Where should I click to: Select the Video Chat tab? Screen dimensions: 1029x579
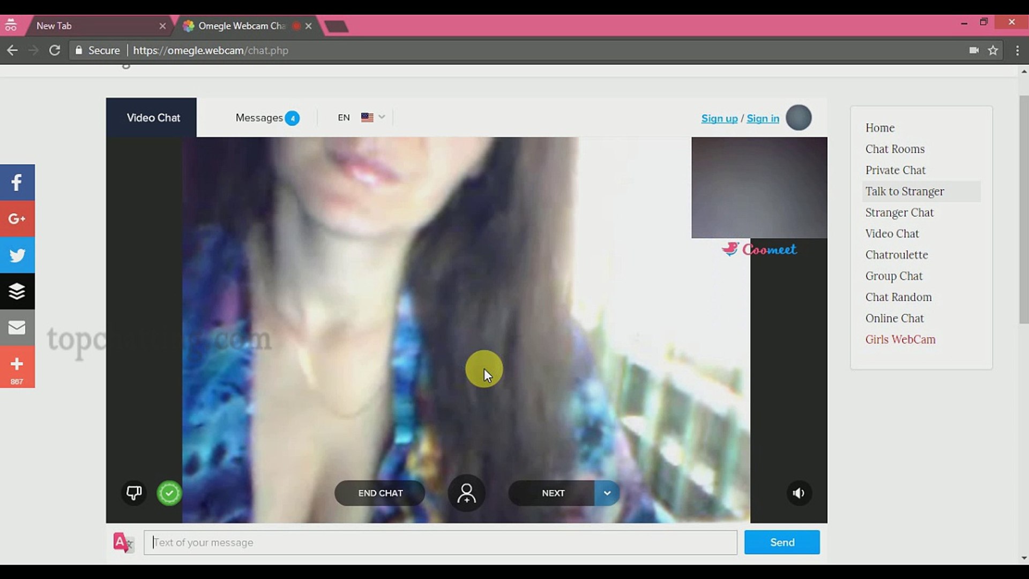[x=153, y=117]
